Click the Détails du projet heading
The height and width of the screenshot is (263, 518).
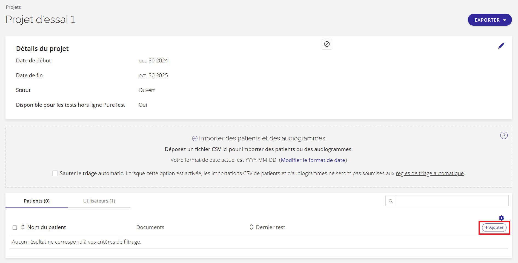tap(42, 49)
